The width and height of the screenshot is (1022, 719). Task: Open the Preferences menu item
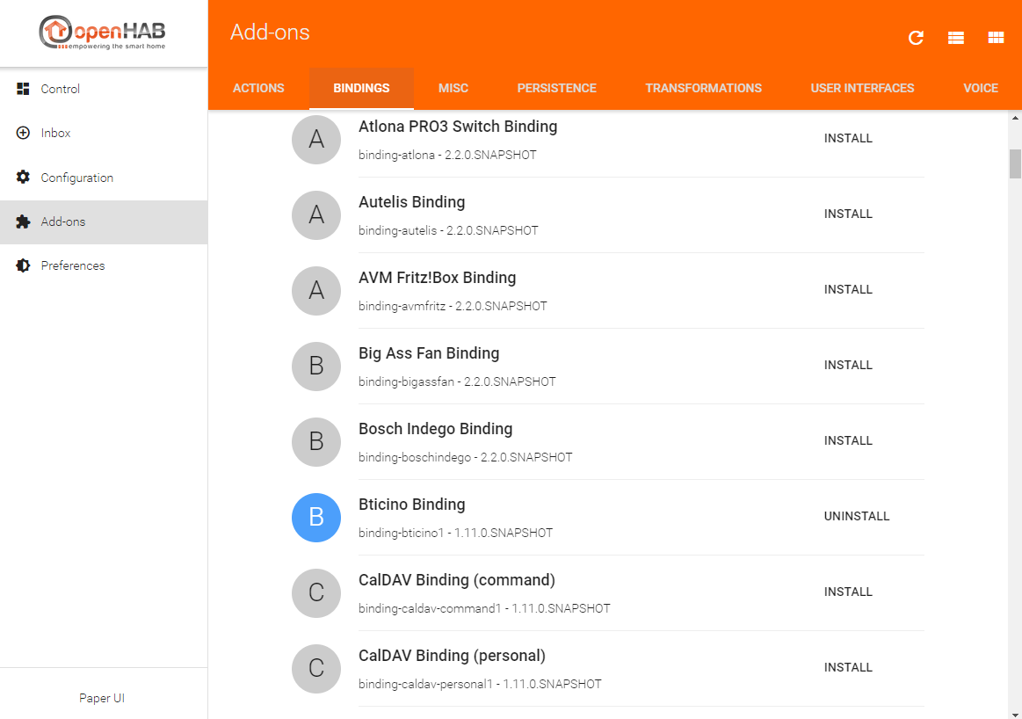[x=104, y=265]
